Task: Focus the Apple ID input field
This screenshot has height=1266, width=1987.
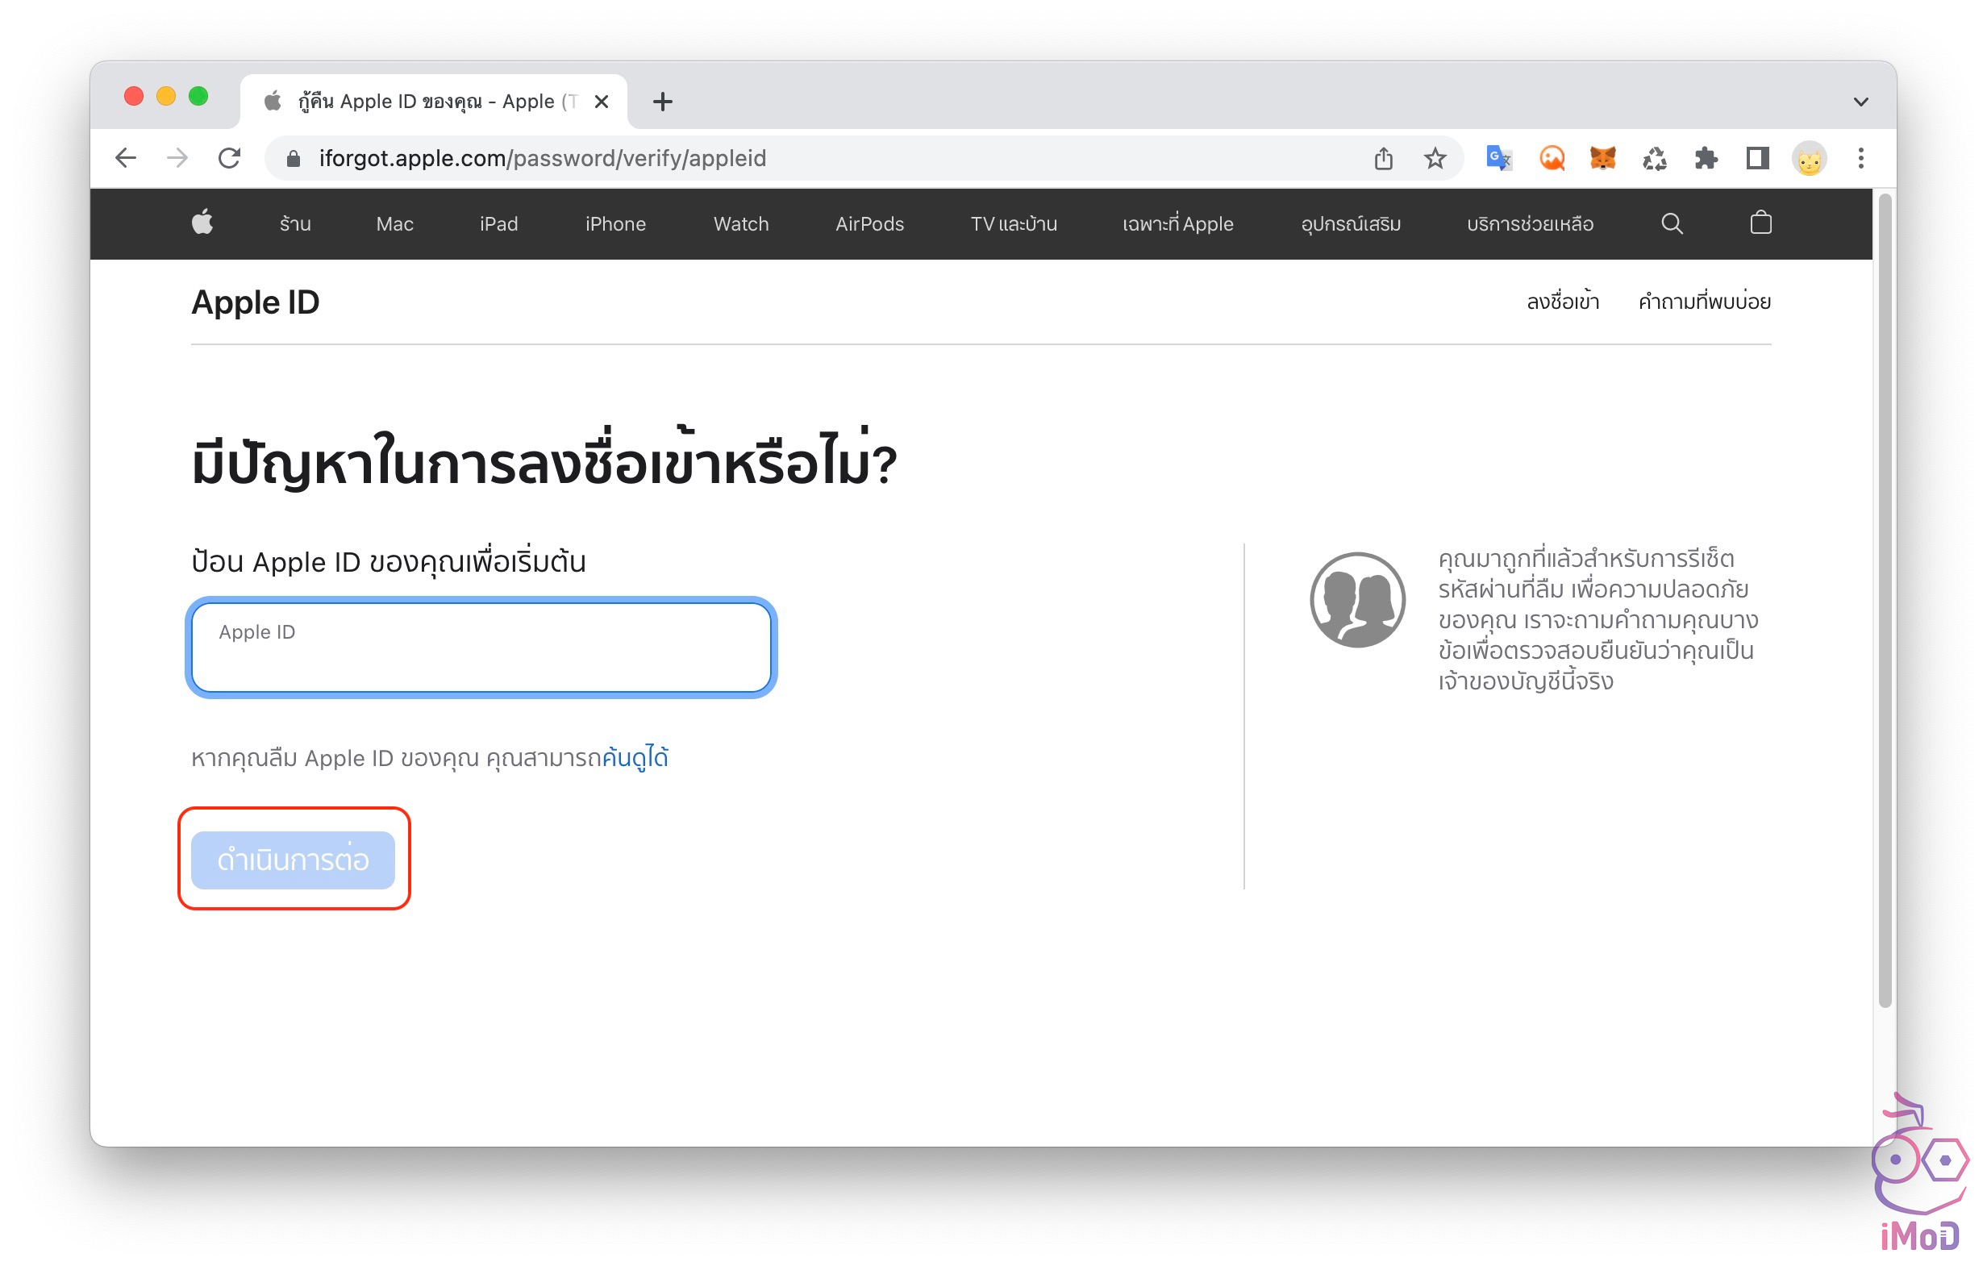Action: [x=481, y=648]
